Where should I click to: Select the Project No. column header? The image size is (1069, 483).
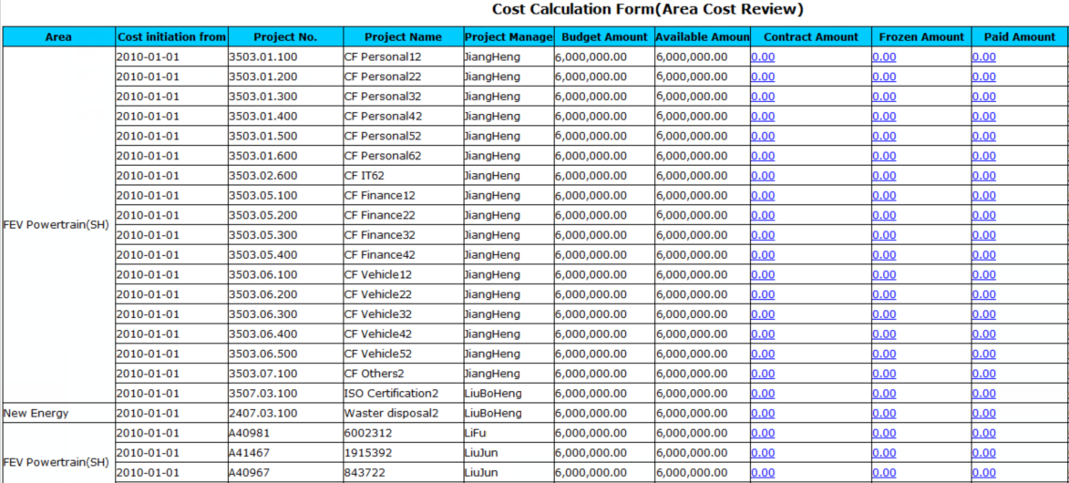click(x=285, y=37)
